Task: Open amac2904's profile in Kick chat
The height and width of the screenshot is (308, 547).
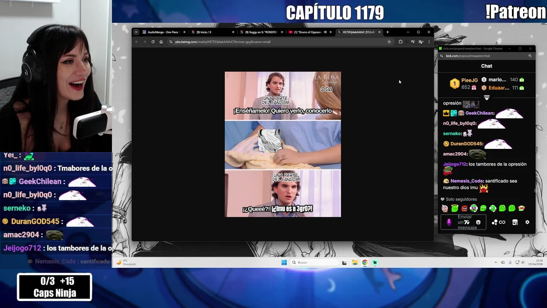Action: pos(454,154)
